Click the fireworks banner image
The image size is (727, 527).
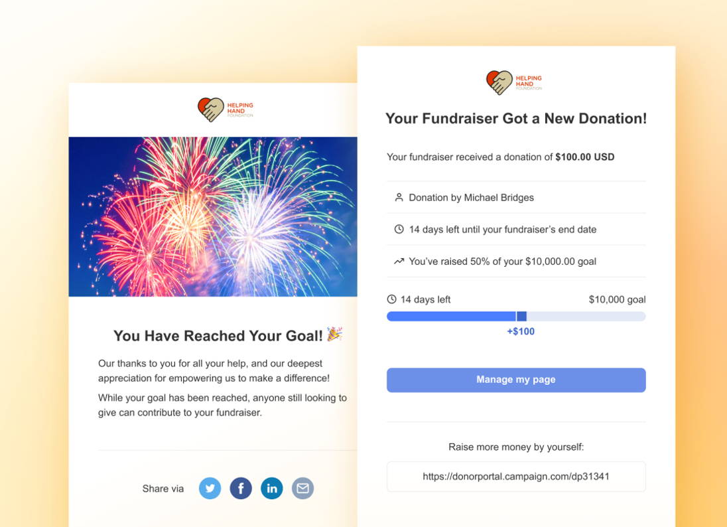(x=213, y=216)
